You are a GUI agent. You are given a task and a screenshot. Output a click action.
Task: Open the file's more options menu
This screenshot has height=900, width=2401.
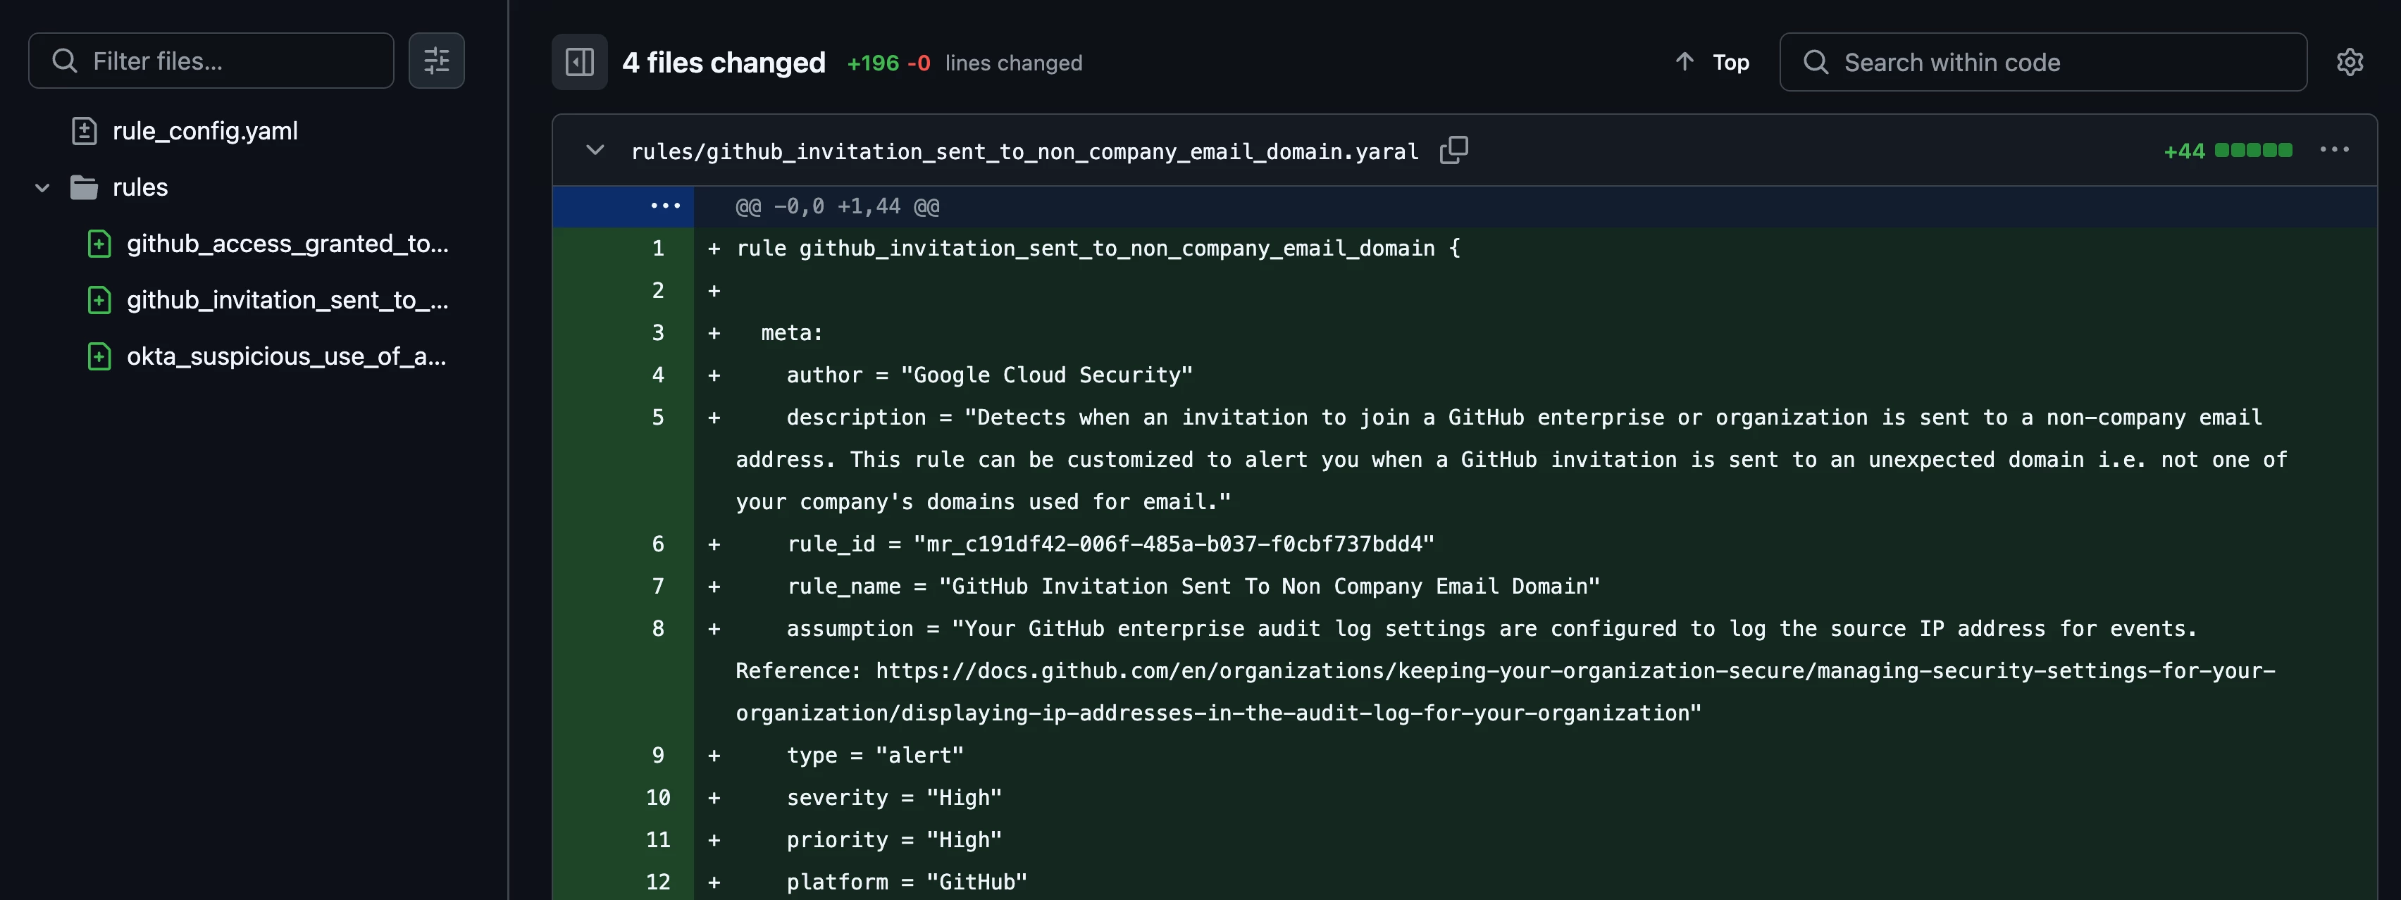pos(2334,150)
